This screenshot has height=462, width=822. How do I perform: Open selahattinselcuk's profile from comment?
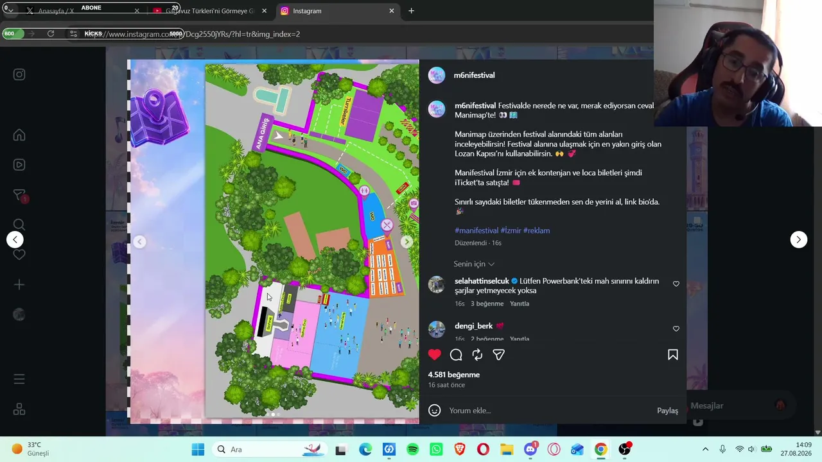[482, 281]
